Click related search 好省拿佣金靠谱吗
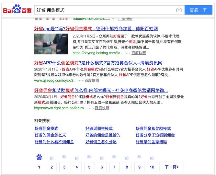216x175 pixels. point(151,141)
